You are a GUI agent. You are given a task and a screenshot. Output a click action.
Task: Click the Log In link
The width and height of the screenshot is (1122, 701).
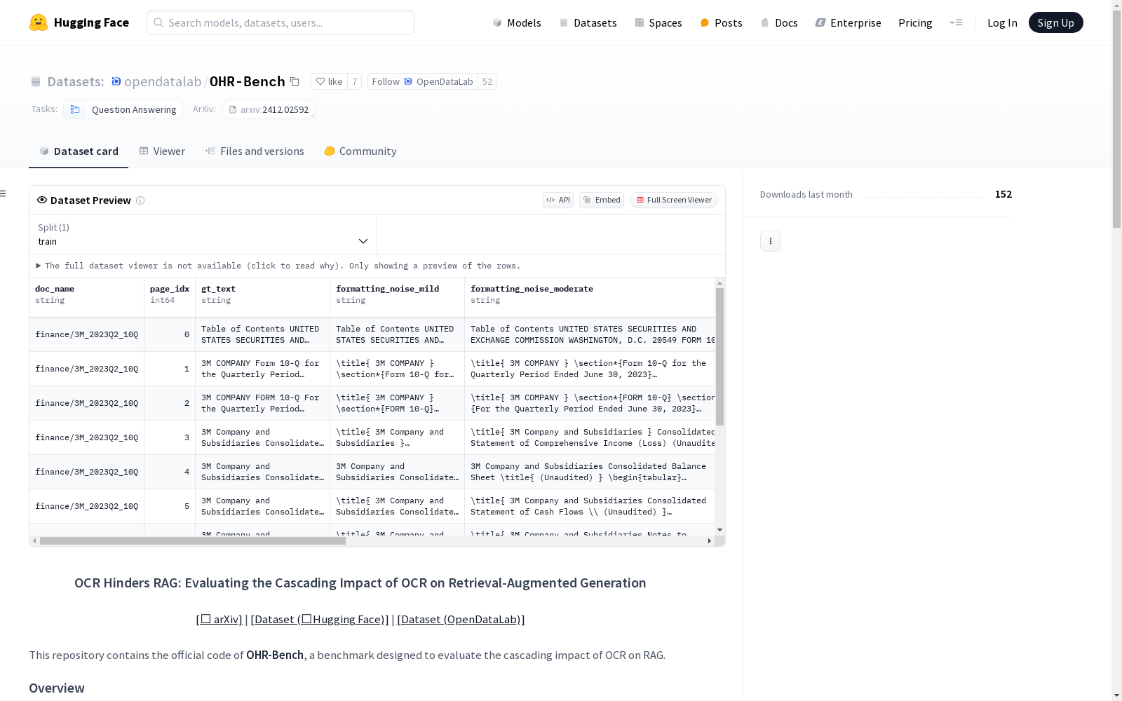(1002, 22)
